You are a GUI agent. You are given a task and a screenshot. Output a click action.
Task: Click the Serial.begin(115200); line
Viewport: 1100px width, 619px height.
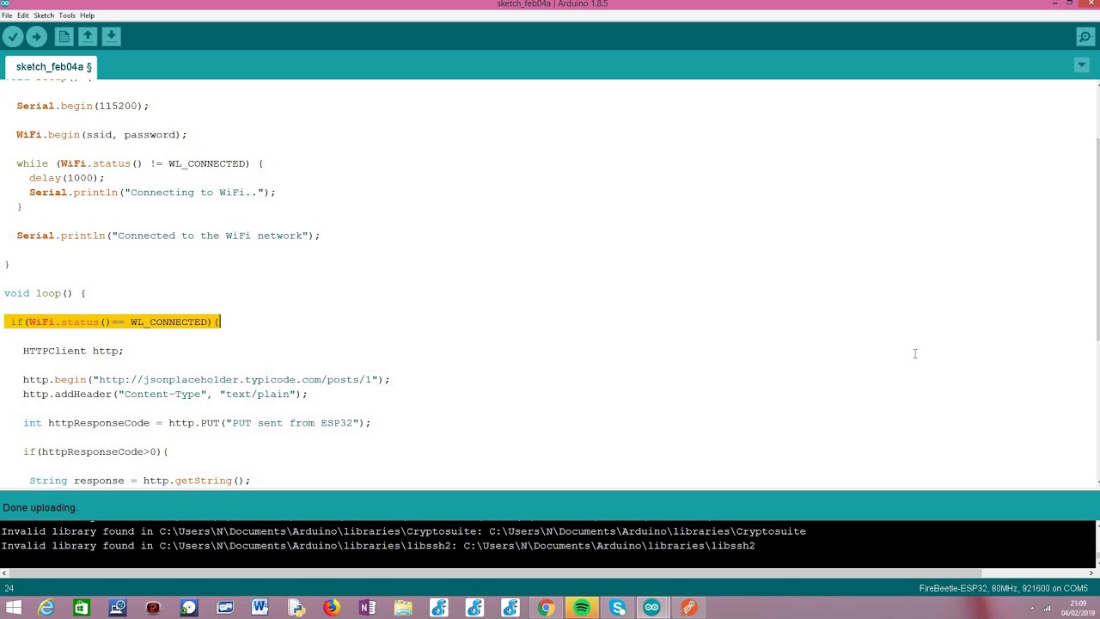(x=82, y=106)
